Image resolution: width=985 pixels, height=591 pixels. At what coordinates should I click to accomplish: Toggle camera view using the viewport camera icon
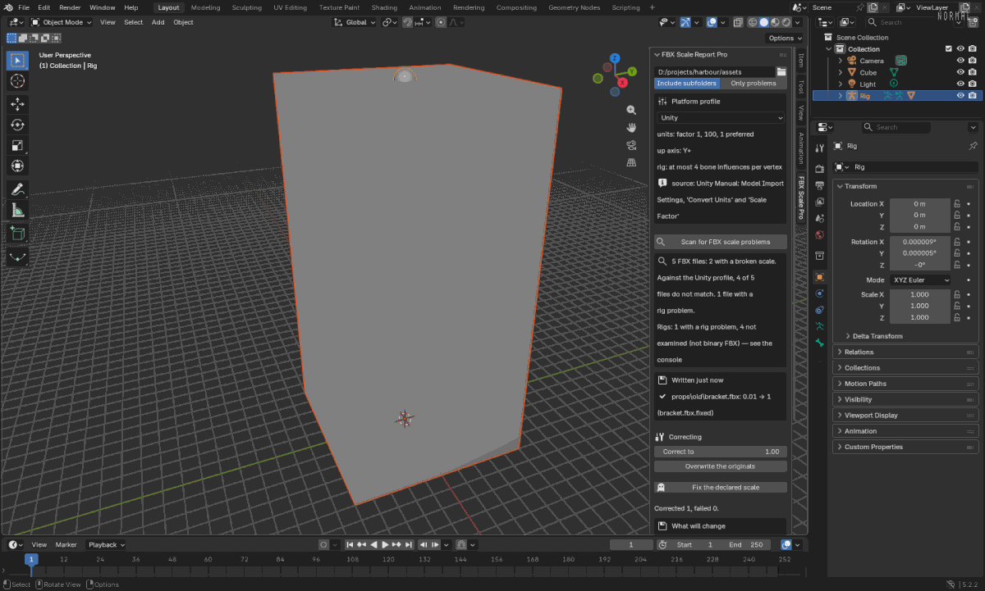click(x=631, y=145)
